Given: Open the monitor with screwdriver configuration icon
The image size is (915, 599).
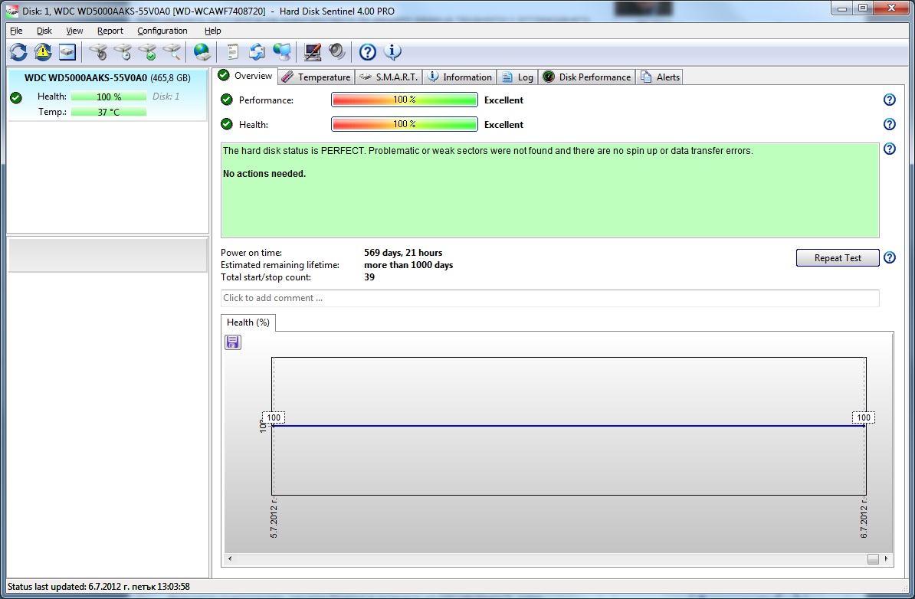Looking at the screenshot, I should 312,52.
